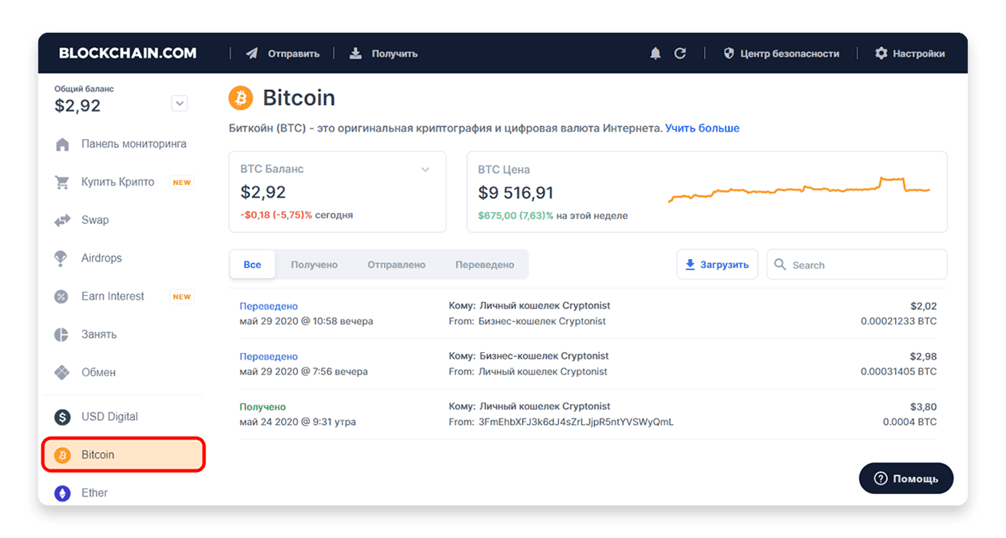Click the BLOCKCHAIN.COM logo
Viewport: 1006px width, 538px height.
(x=128, y=53)
